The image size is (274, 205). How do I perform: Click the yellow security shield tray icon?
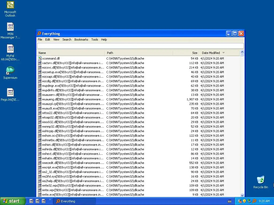(245, 201)
